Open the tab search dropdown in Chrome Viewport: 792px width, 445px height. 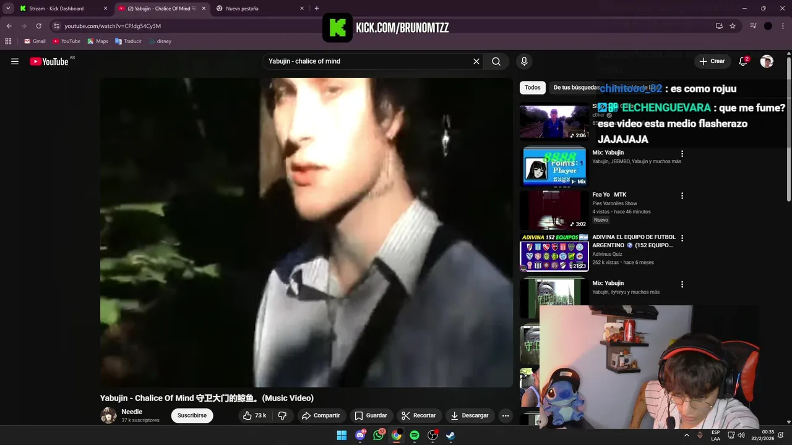(8, 8)
